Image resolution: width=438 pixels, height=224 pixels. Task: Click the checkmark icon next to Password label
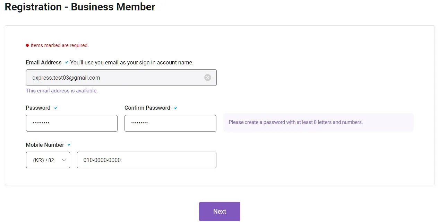[x=55, y=108]
